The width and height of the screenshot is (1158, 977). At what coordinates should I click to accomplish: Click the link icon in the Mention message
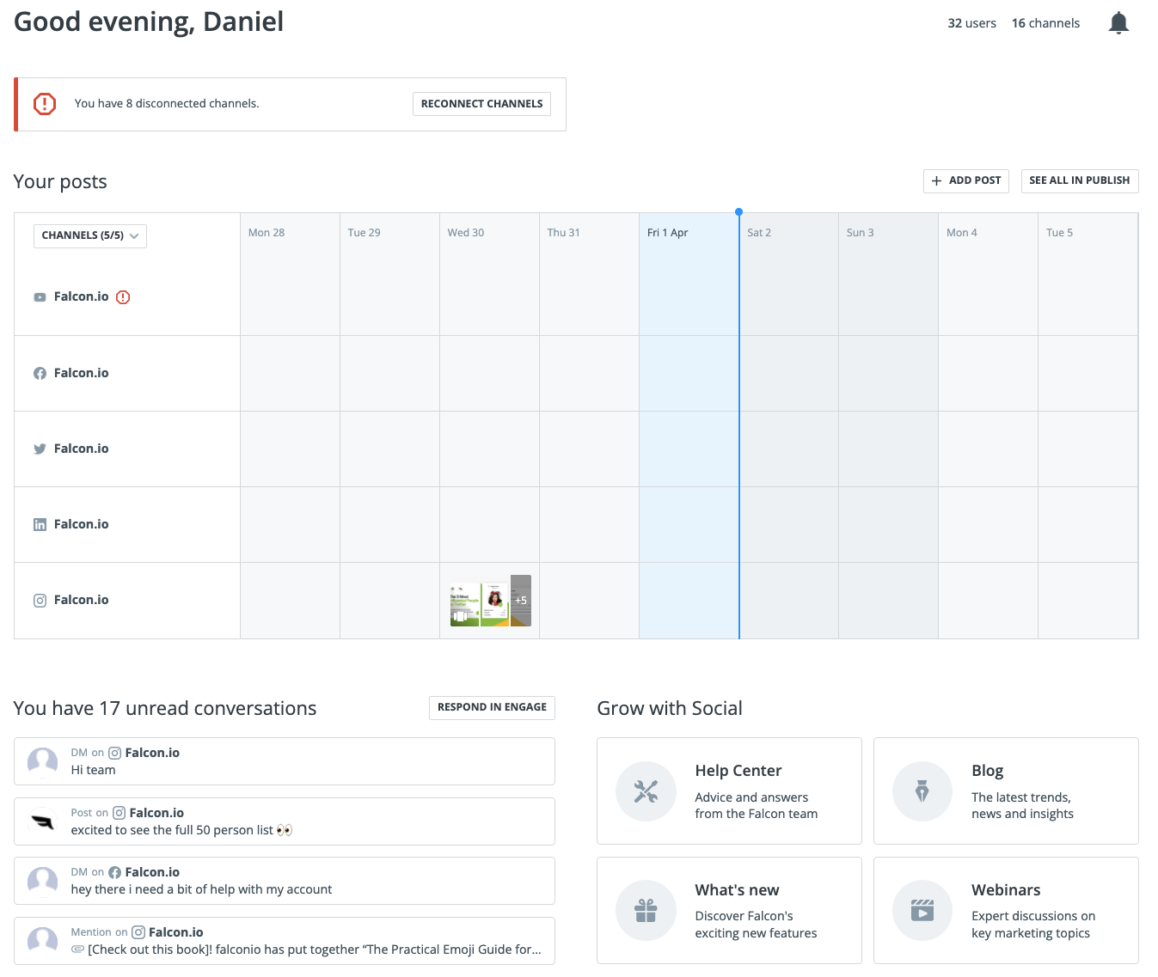tap(77, 950)
